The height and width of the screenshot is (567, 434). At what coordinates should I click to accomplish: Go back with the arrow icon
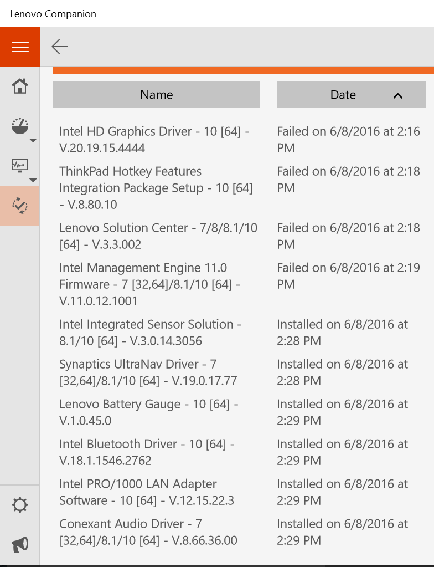pyautogui.click(x=60, y=47)
